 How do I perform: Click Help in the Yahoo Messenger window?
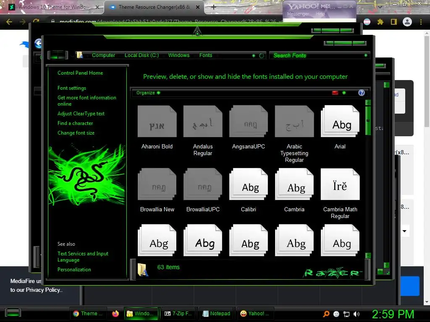click(x=320, y=14)
